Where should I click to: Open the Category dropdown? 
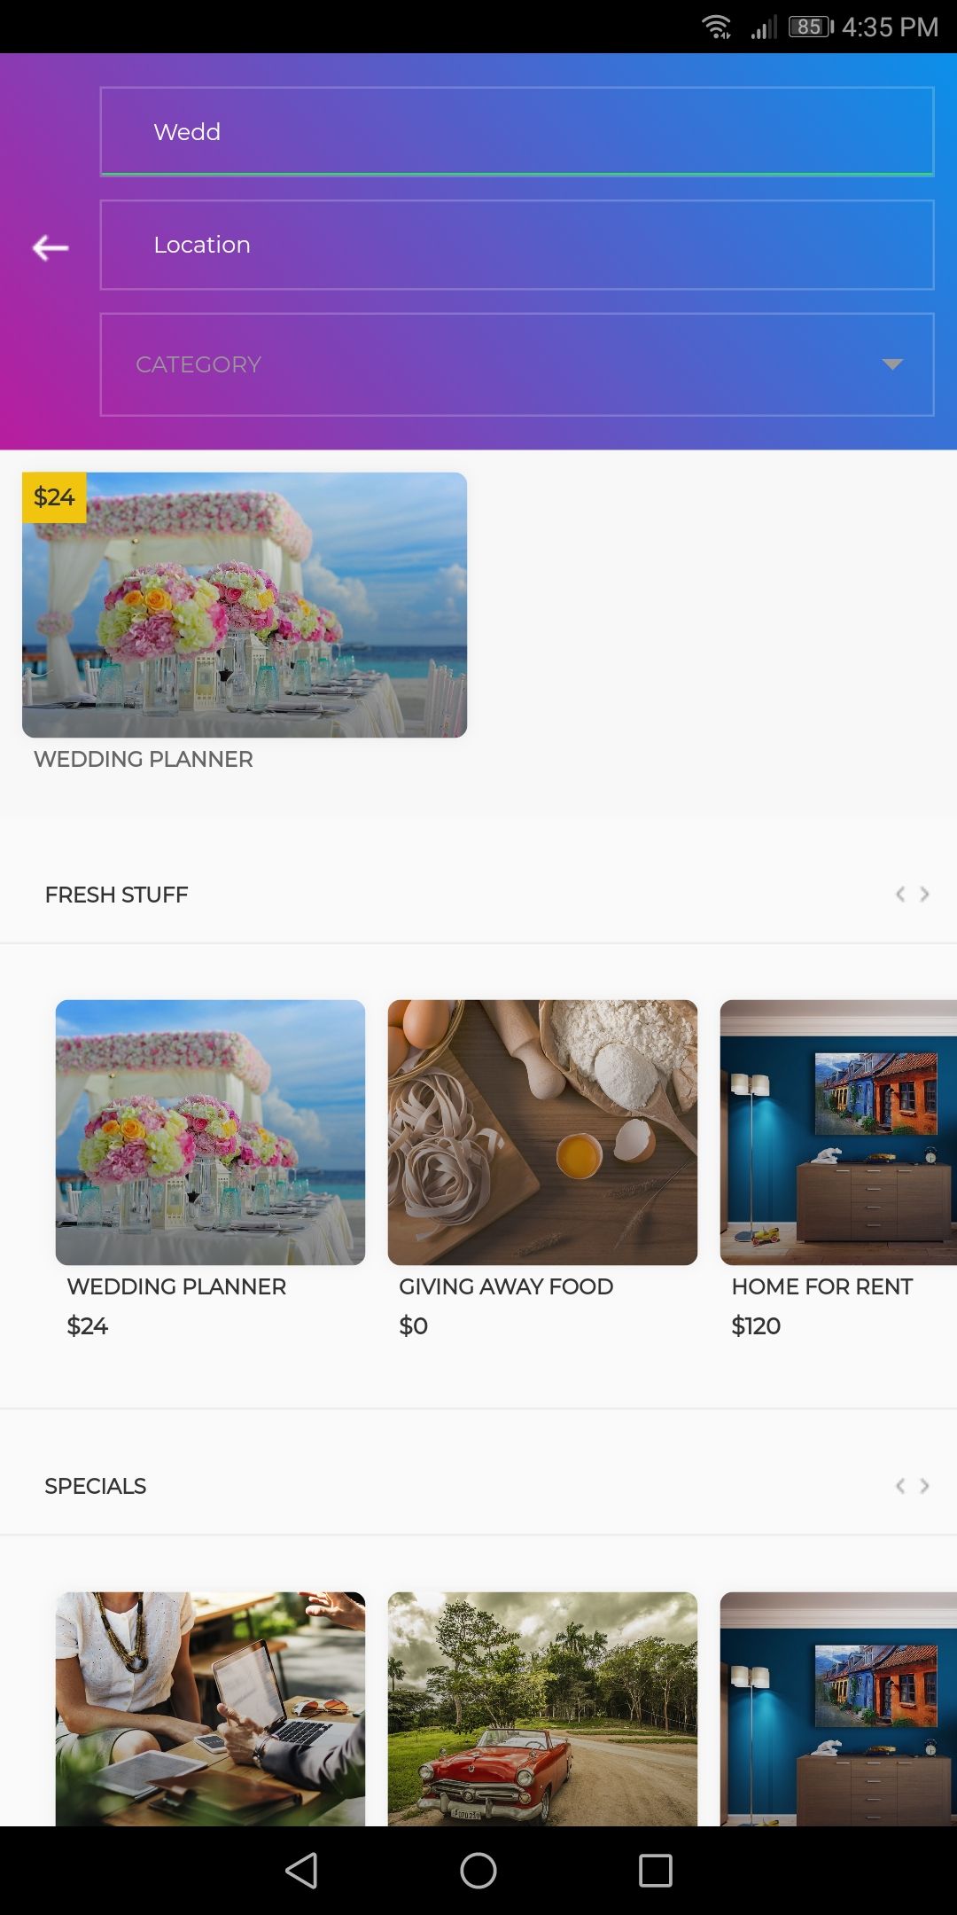tap(496, 364)
